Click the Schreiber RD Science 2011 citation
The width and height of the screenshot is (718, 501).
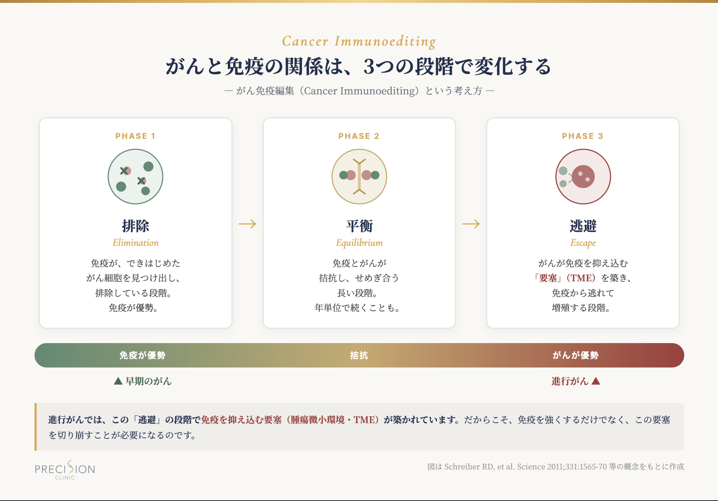coord(556,467)
